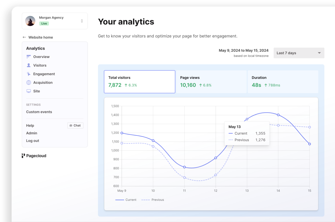The height and width of the screenshot is (222, 335).
Task: Toggle the Previous series in legend
Action: coord(153,200)
